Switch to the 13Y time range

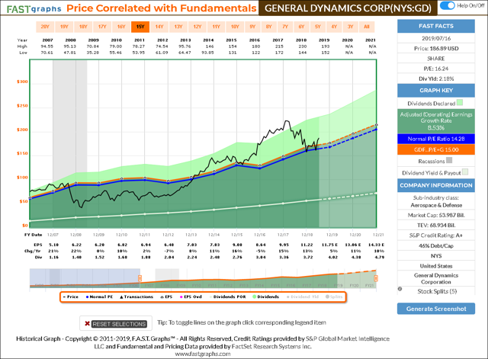tap(178, 27)
